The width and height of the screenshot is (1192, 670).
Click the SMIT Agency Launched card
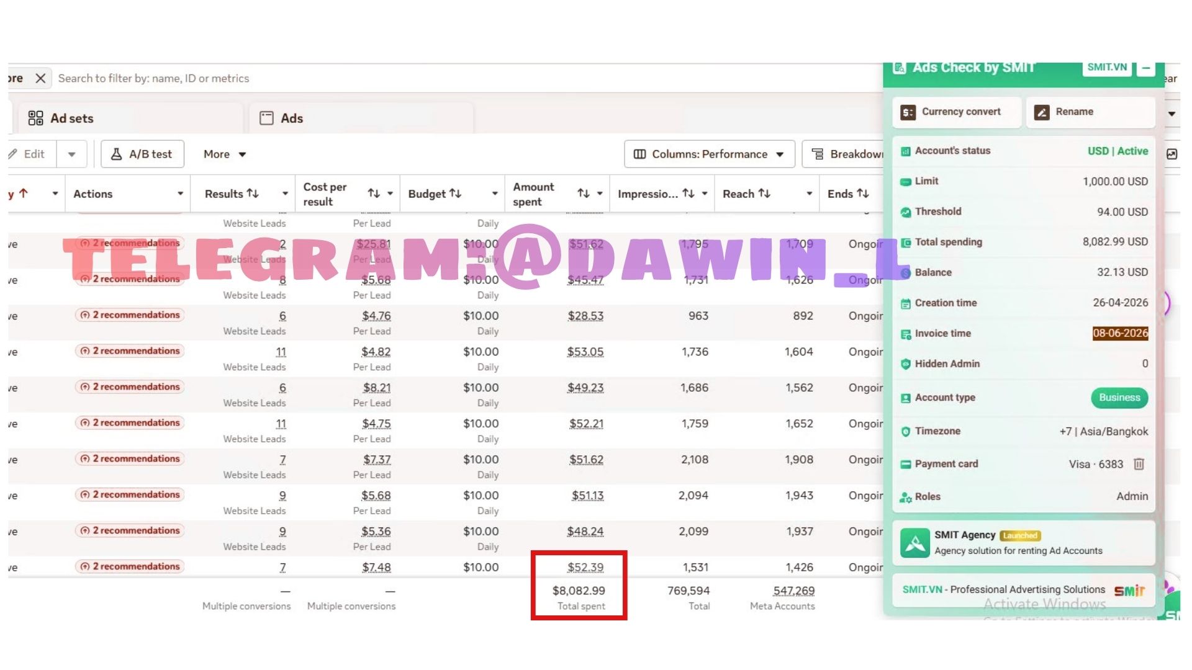tap(1023, 543)
